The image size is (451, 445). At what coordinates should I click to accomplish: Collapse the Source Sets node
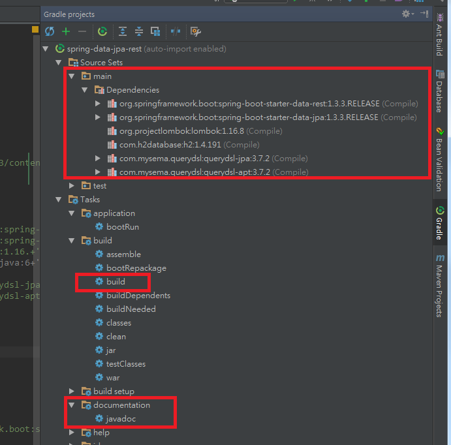59,63
